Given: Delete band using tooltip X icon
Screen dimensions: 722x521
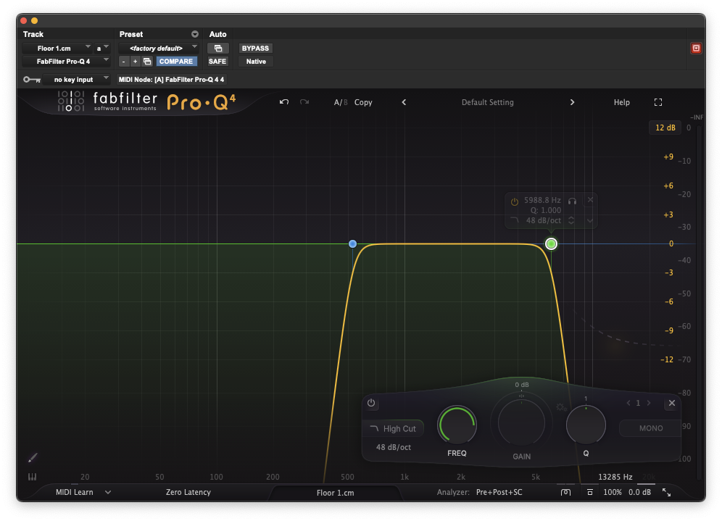Looking at the screenshot, I should click(x=590, y=200).
